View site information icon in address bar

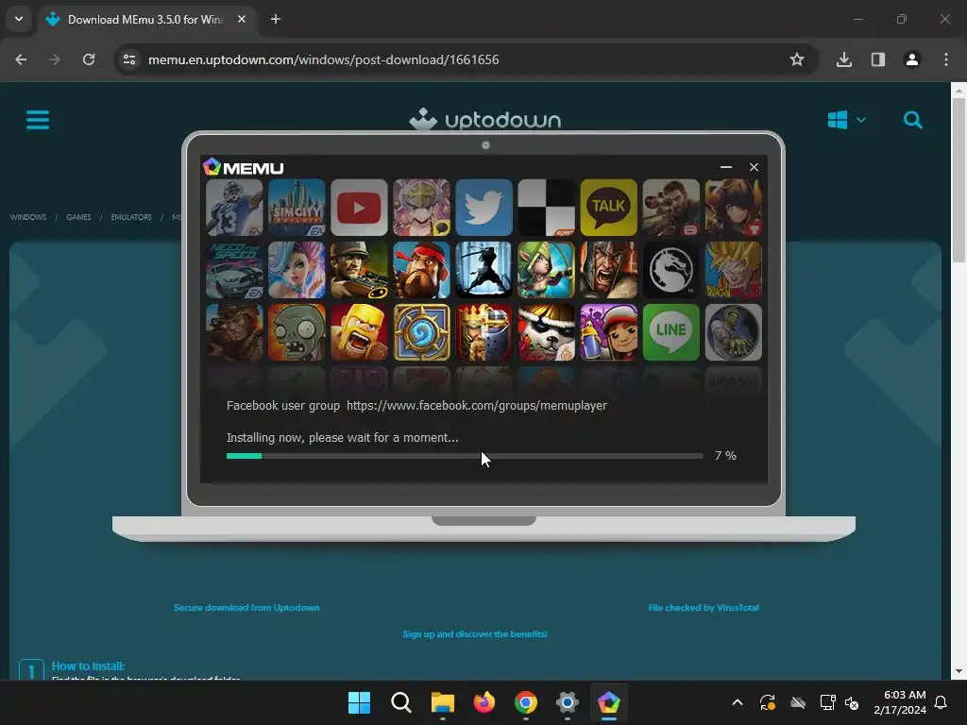(129, 59)
